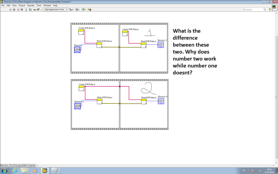The height and width of the screenshot is (174, 278).
Task: Click the 'Numeric 4' label
Action: [163, 96]
